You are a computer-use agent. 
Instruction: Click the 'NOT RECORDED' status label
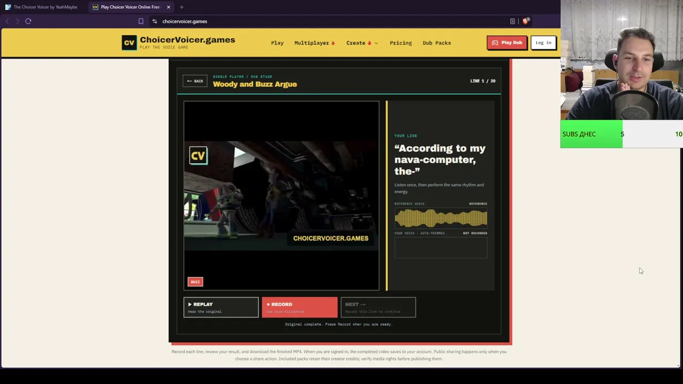(x=475, y=233)
